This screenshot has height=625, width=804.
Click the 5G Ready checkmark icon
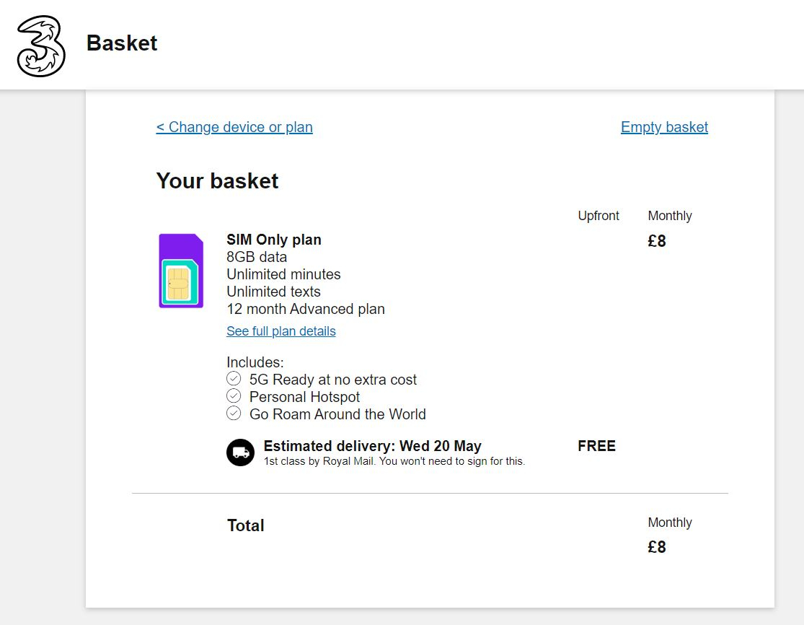point(234,379)
